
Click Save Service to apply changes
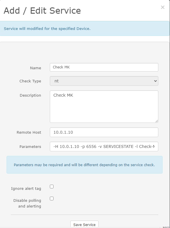(84, 224)
